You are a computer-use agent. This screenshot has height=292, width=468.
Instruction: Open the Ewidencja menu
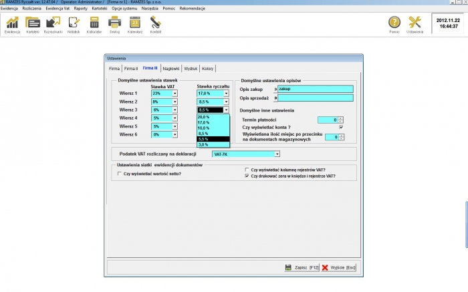(9, 8)
